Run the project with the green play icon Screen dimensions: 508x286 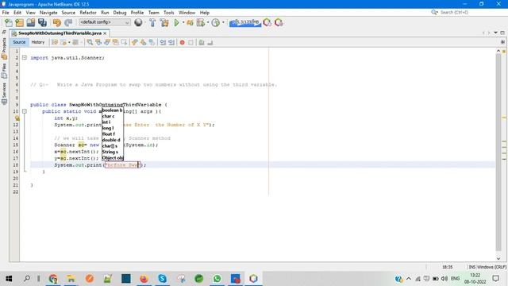coord(176,22)
